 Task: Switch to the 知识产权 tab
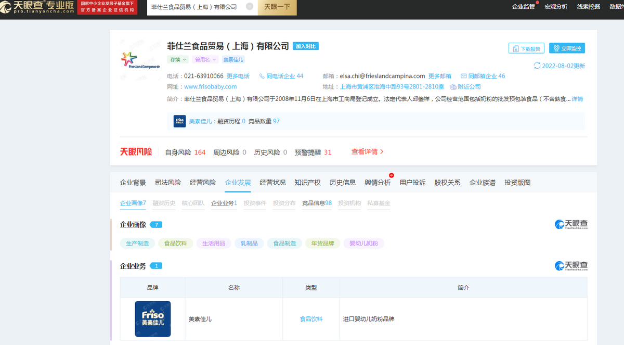point(307,183)
